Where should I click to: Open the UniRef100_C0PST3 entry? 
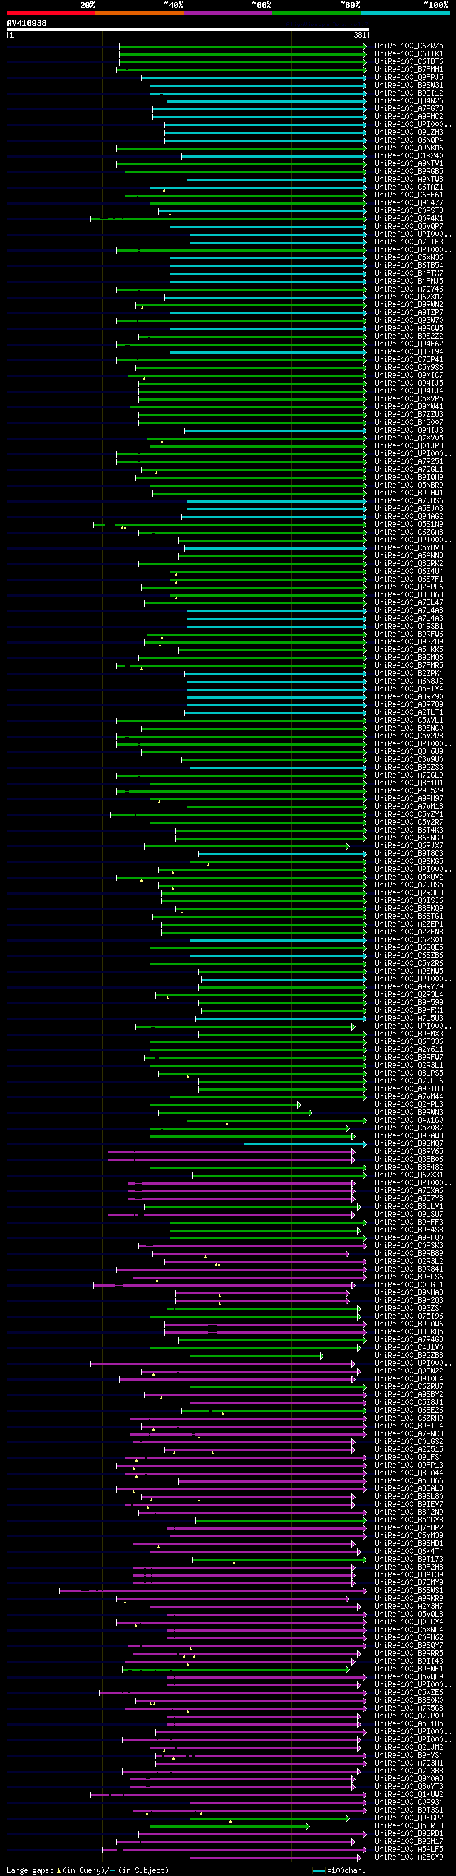(409, 211)
